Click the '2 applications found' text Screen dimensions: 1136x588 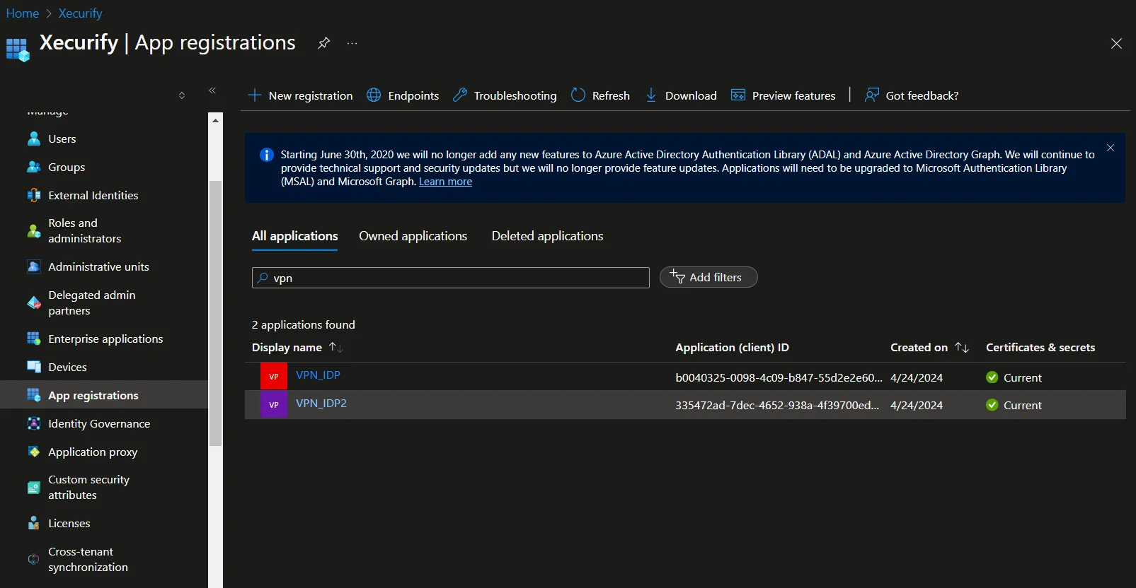click(304, 324)
